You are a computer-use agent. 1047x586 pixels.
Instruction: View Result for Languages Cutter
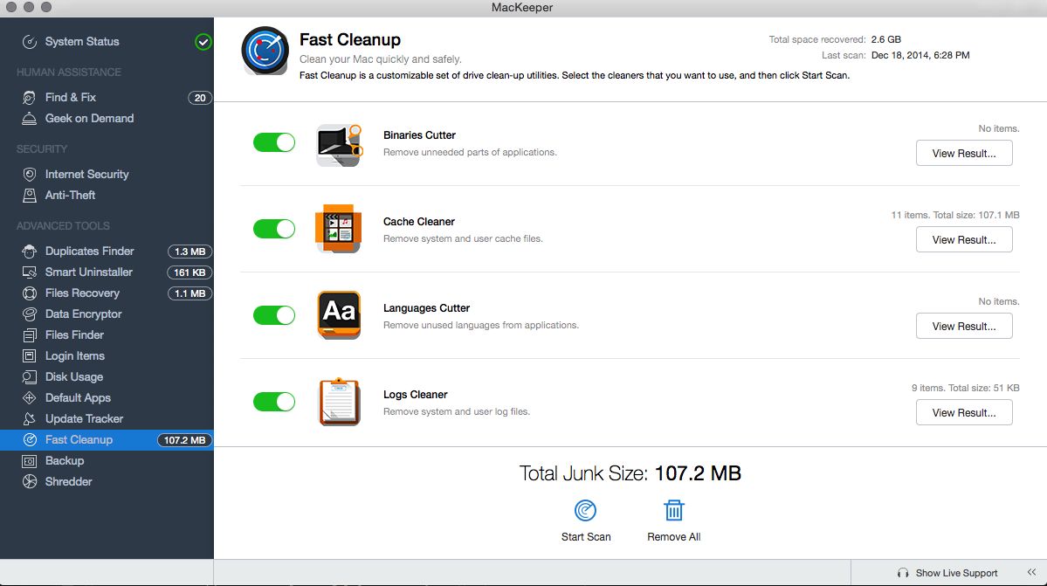coord(963,327)
